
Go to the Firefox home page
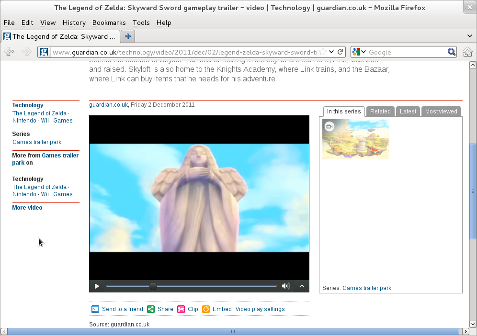[467, 52]
